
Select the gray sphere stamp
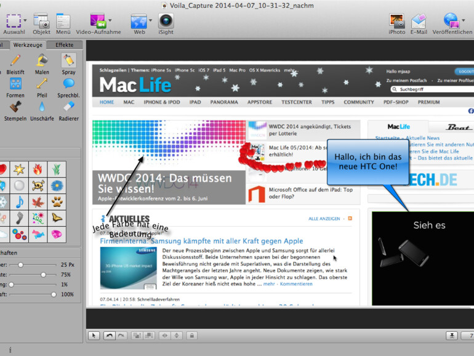pyautogui.click(x=19, y=186)
